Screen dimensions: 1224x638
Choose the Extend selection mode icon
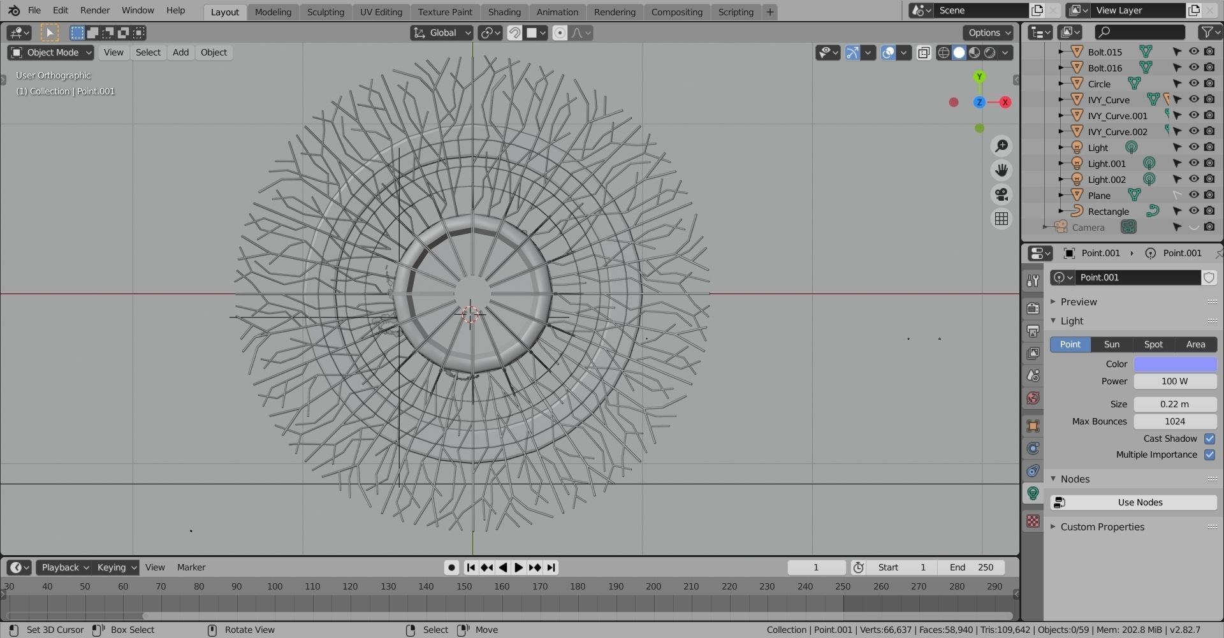[x=92, y=33]
